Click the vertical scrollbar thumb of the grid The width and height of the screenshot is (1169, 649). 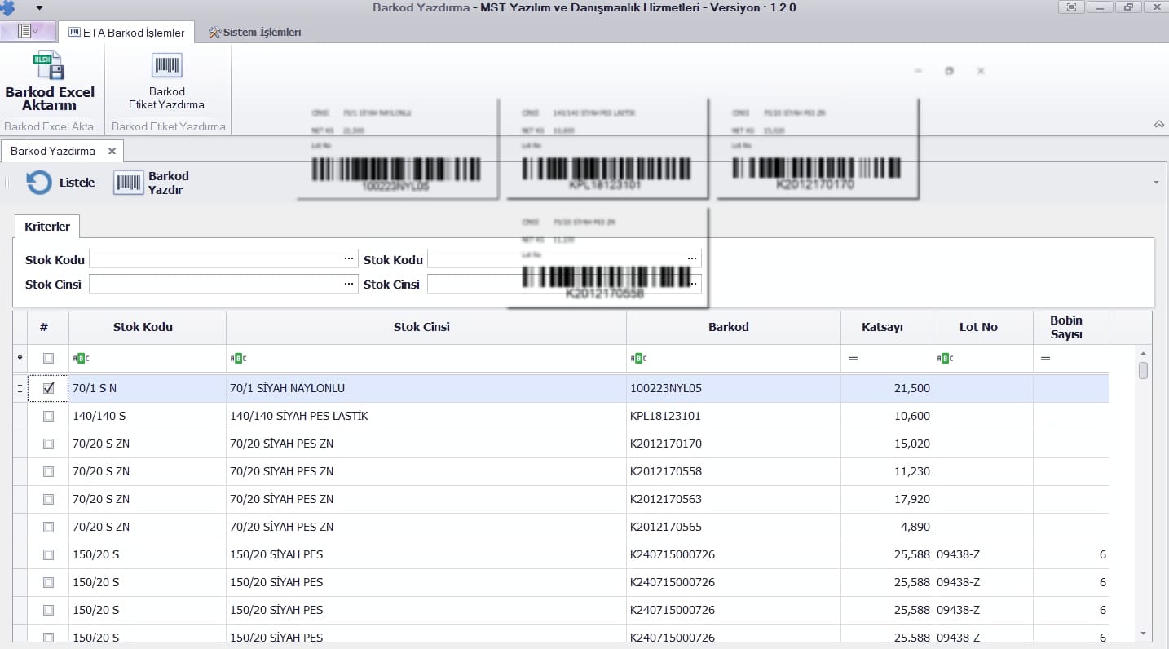pyautogui.click(x=1143, y=371)
